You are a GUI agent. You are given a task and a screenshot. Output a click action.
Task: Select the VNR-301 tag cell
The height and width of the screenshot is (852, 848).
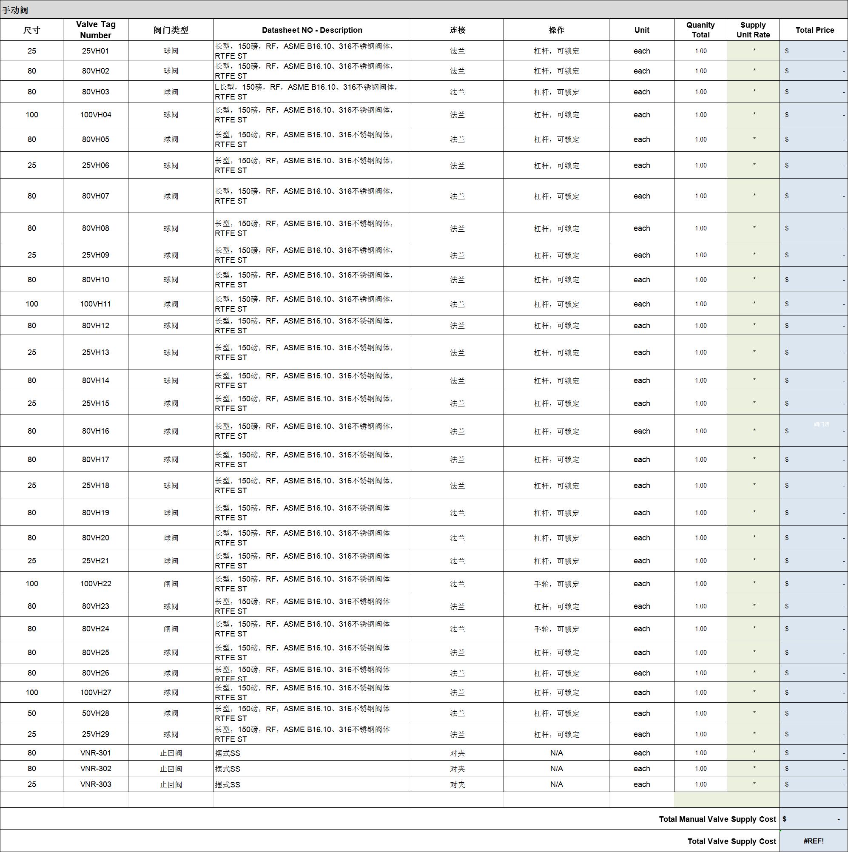point(95,753)
